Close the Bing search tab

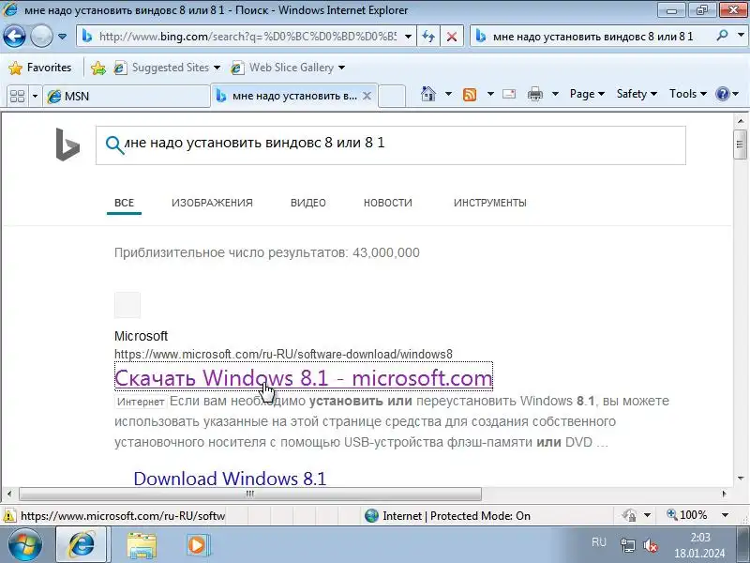point(367,96)
